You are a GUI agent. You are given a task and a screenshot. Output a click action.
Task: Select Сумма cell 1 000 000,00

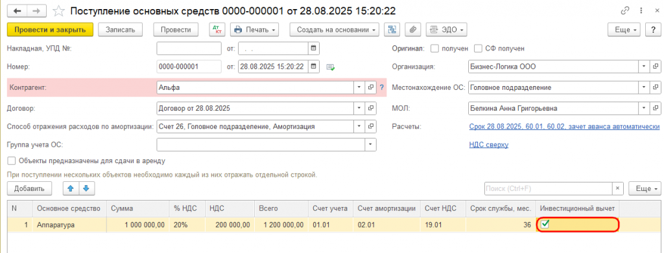[137, 225]
